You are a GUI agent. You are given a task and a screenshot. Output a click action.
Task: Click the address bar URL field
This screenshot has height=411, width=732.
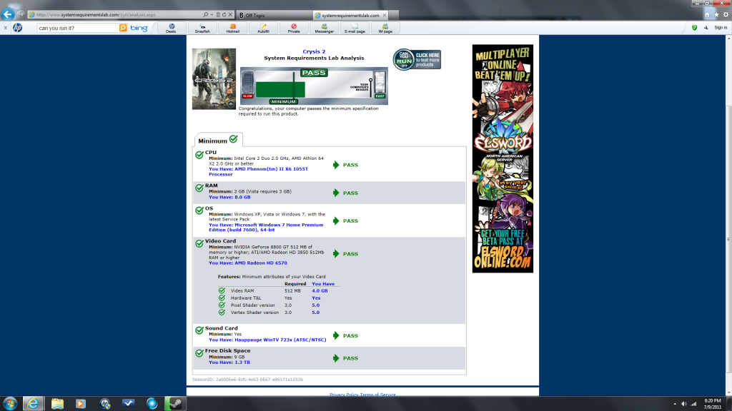[114, 15]
